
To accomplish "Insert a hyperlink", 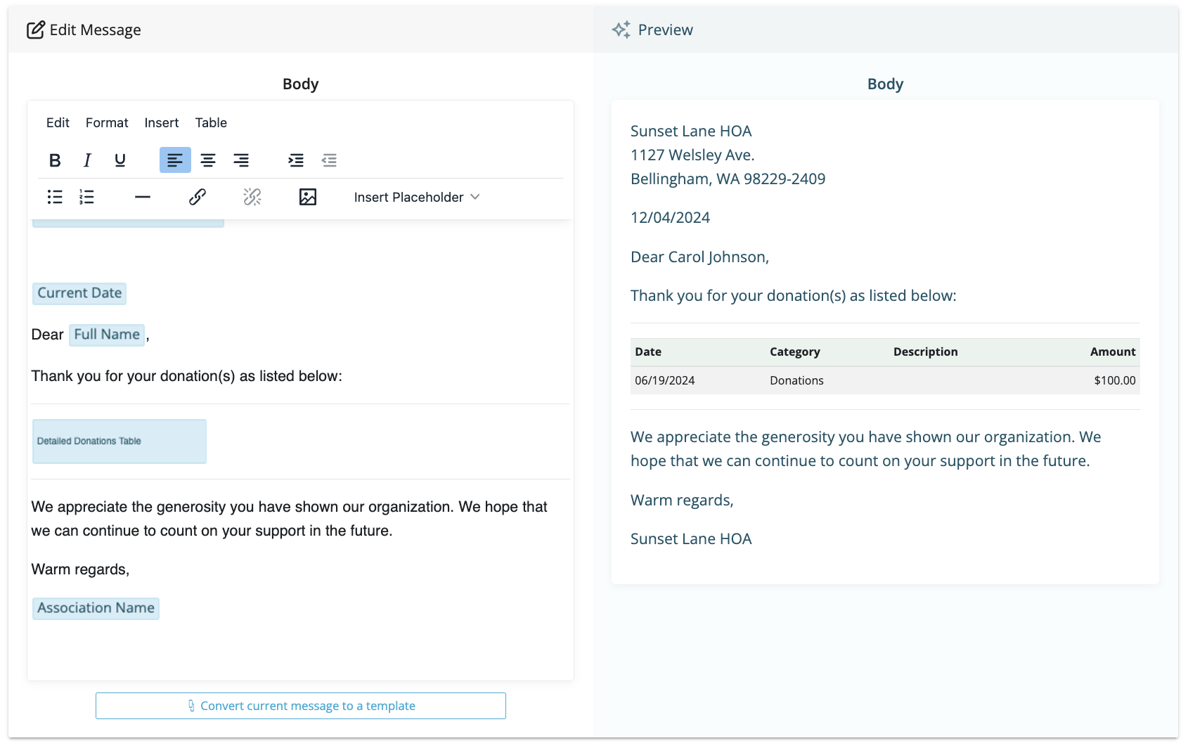I will coord(198,197).
